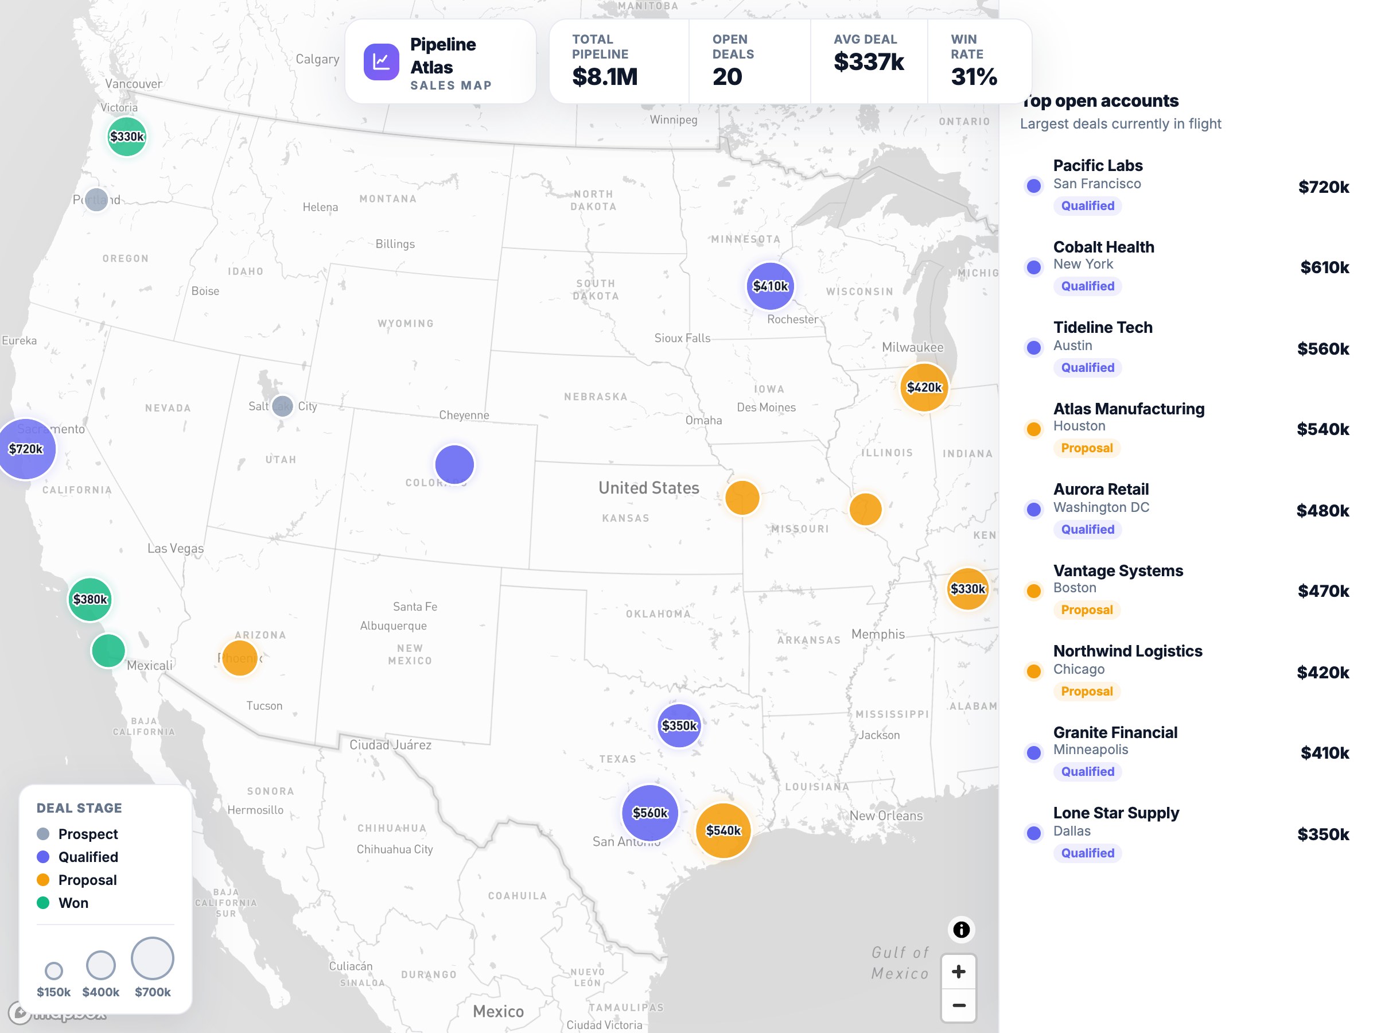Open the Pacific Labs account row
This screenshot has height=1033, width=1377.
point(1187,185)
